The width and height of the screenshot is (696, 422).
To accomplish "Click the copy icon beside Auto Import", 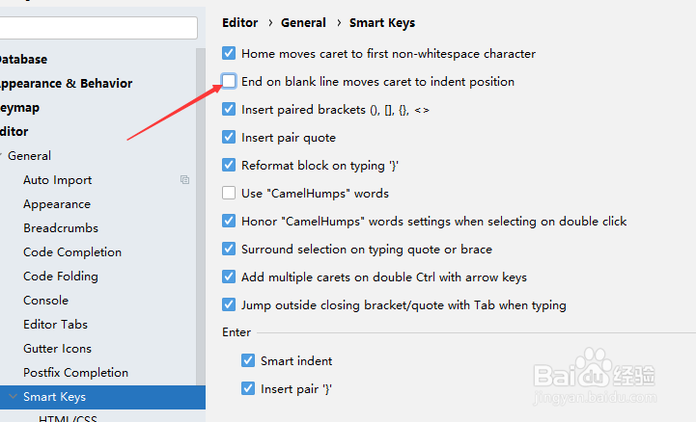I will pos(184,179).
